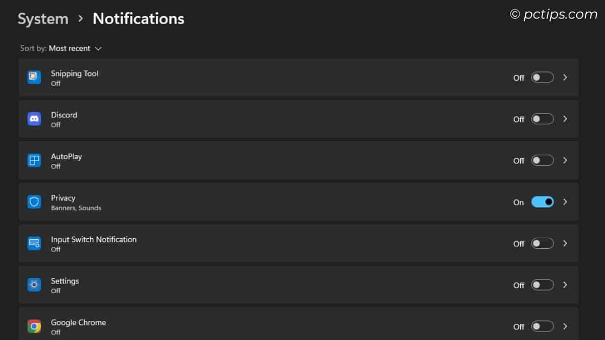Open Settings app notification details

point(565,285)
